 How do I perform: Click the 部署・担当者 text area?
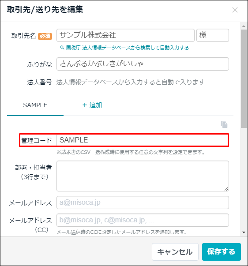click(x=143, y=176)
